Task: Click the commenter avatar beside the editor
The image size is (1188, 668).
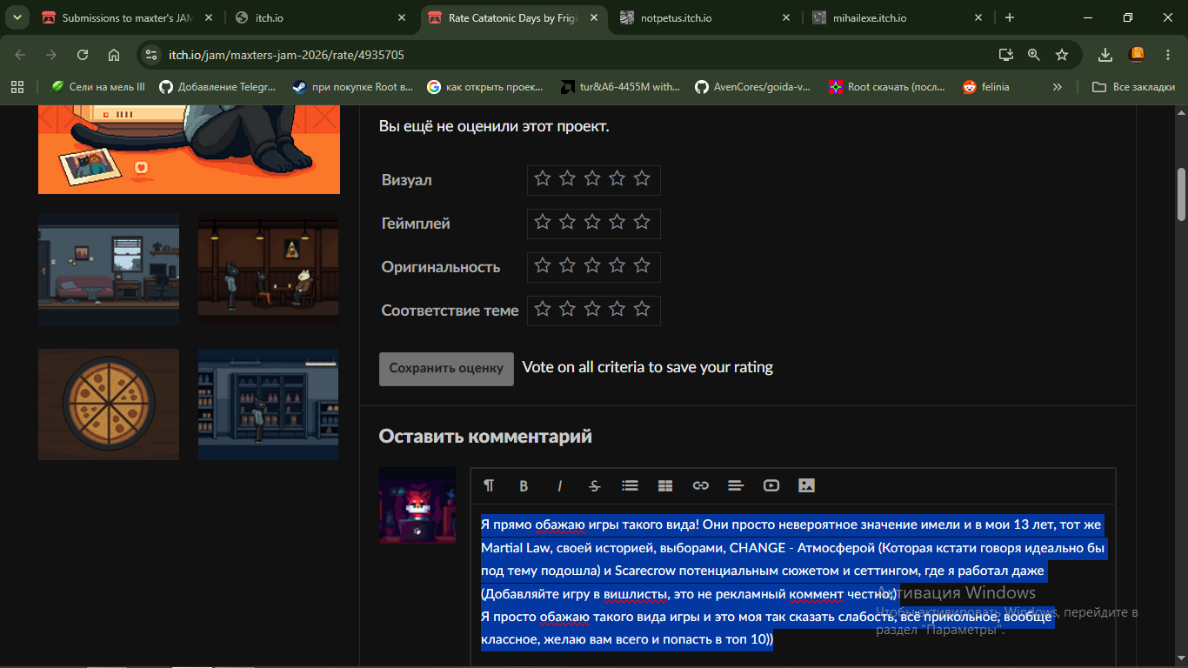Action: 417,505
